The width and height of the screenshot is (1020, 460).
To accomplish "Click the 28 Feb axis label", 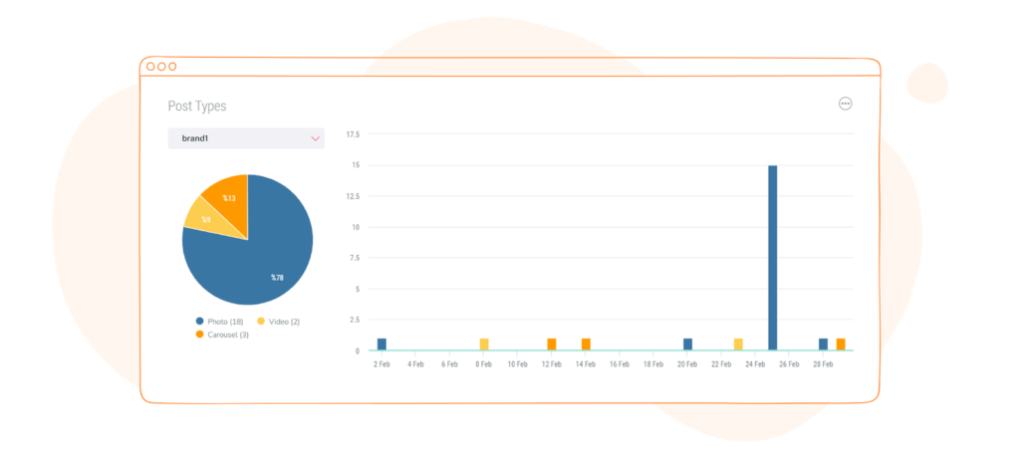I will 823,364.
